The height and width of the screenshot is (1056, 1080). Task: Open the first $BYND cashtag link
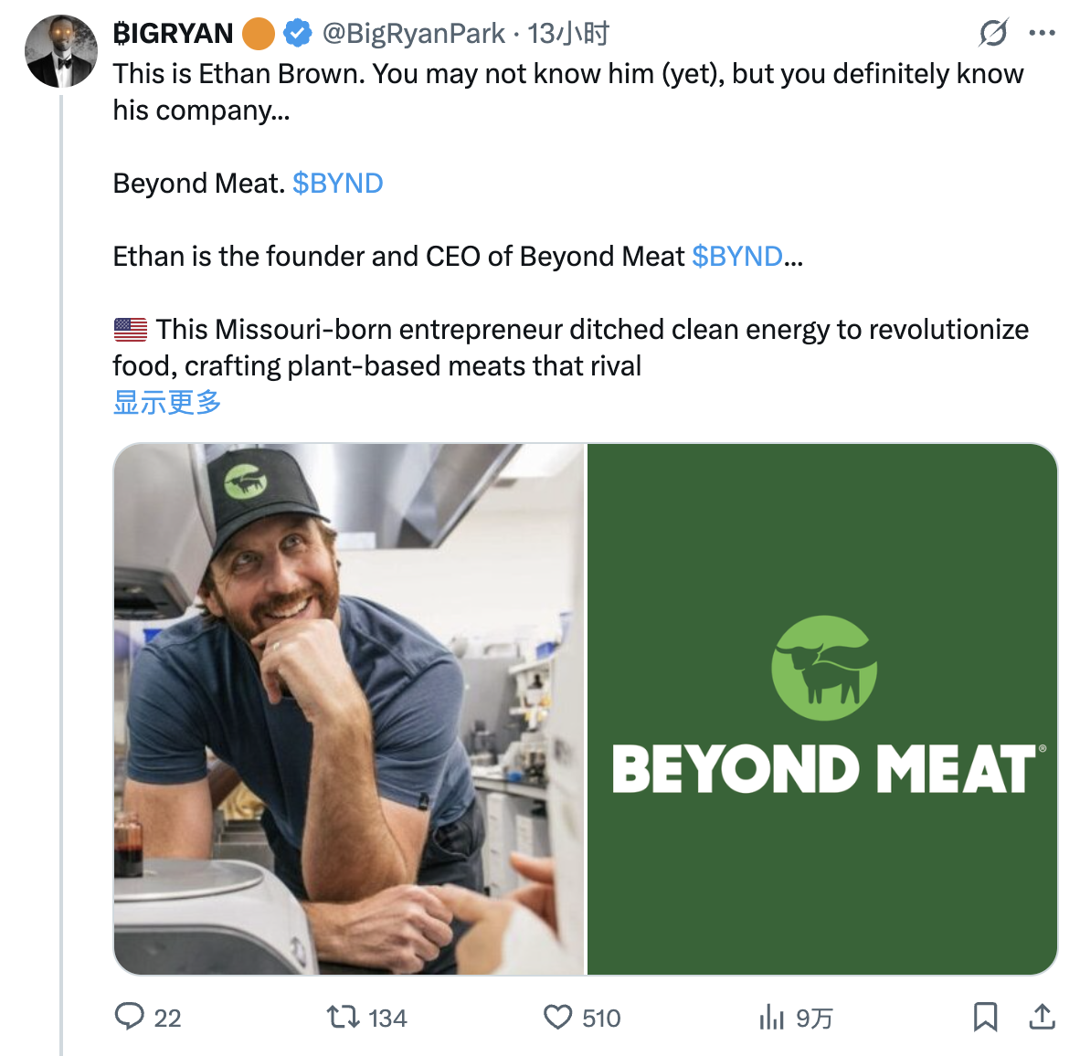337,183
